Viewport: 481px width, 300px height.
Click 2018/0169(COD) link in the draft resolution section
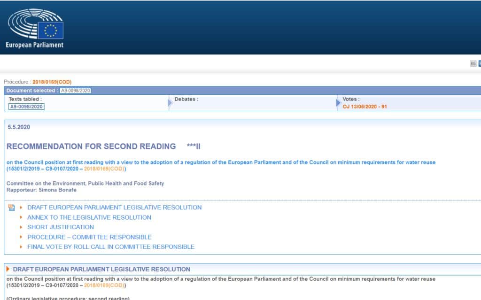coord(104,285)
